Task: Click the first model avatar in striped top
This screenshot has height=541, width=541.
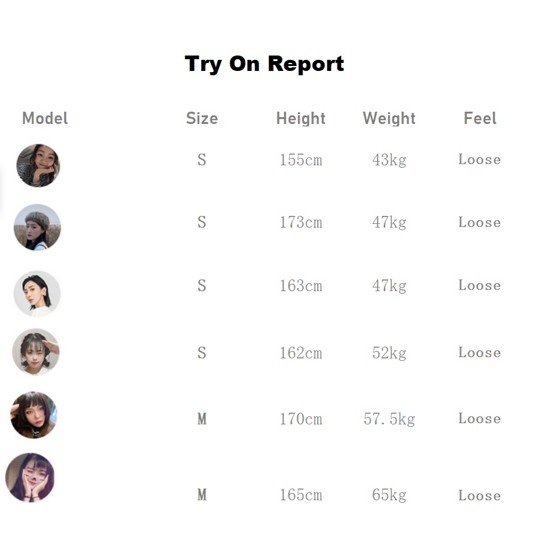Action: coord(38,165)
